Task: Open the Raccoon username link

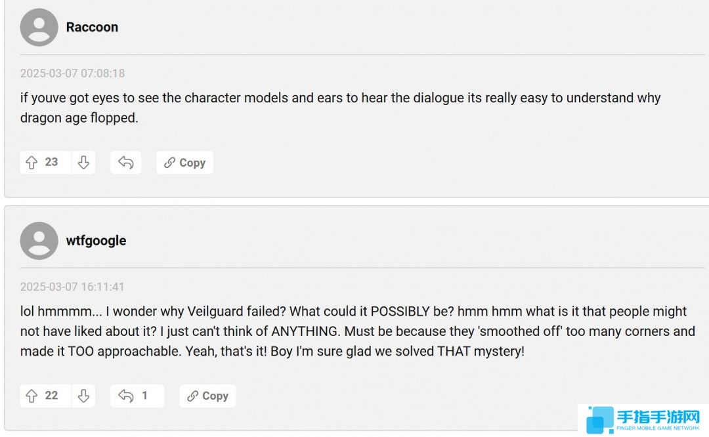Action: [92, 27]
